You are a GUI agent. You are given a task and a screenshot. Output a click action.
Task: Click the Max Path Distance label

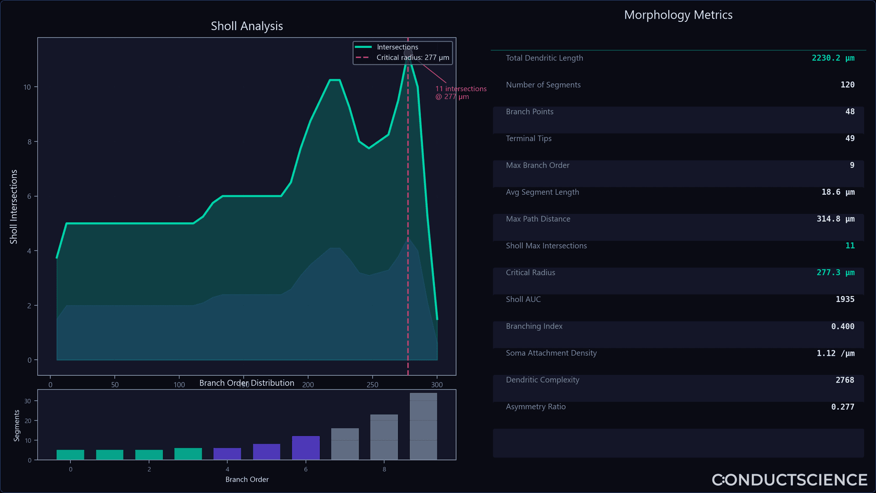coord(538,219)
